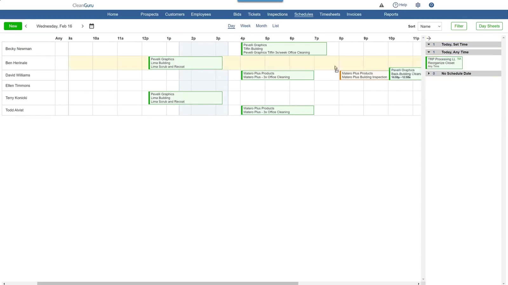Switch to Day view
Screen dimensions: 508x285
231,26
